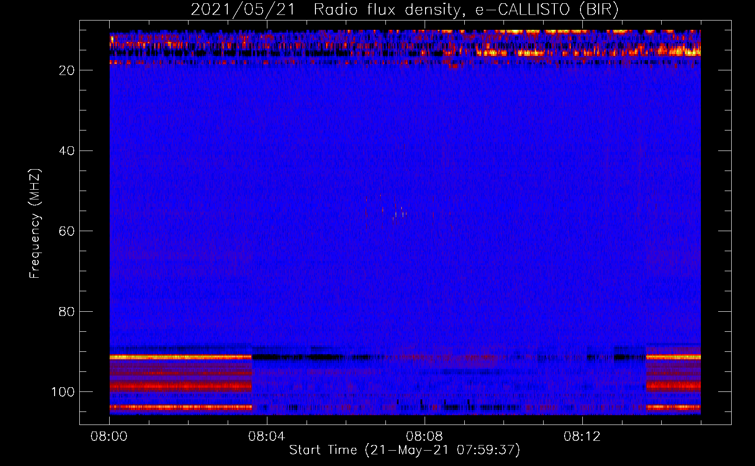Click the 40 MHz frequency tick label

(67, 151)
